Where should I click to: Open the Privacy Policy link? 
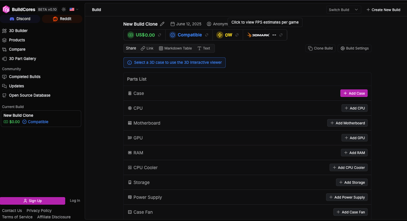pyautogui.click(x=39, y=210)
